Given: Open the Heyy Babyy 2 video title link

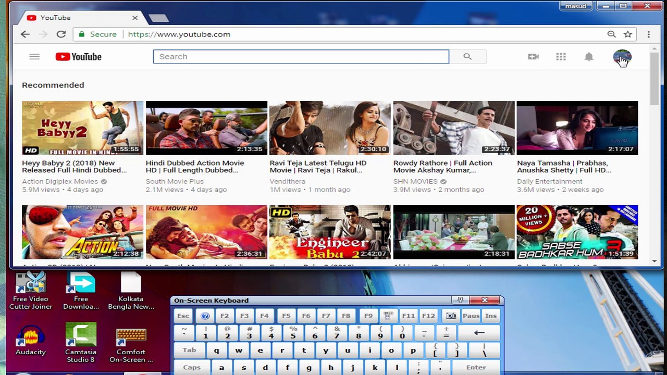Looking at the screenshot, I should point(75,167).
